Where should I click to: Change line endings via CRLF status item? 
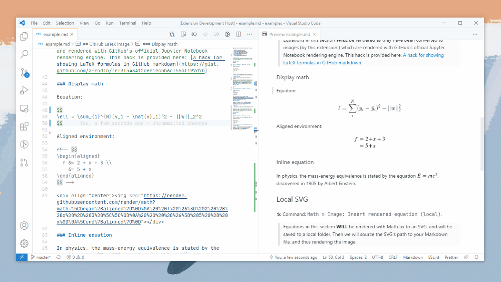[x=393, y=257]
